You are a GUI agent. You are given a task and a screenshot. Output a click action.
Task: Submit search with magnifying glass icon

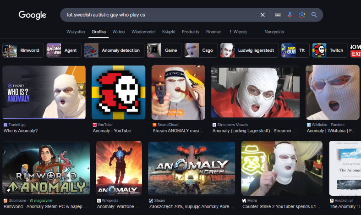[314, 15]
